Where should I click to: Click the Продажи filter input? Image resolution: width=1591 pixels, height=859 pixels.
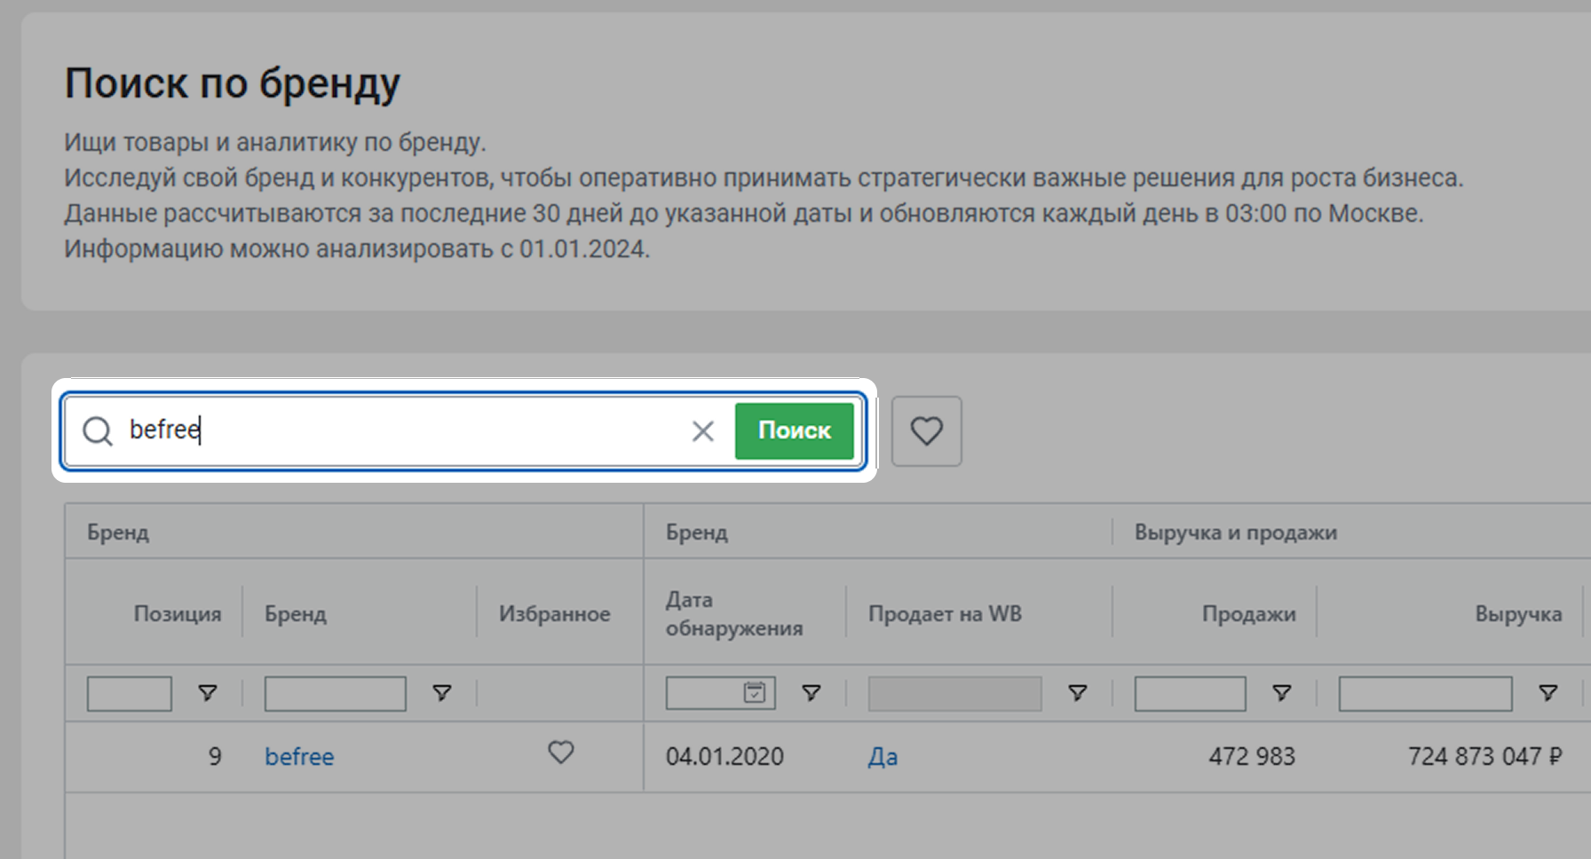1191,693
